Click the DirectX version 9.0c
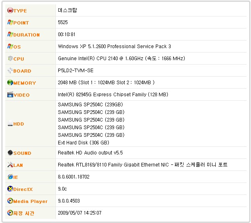 [x=62, y=189]
